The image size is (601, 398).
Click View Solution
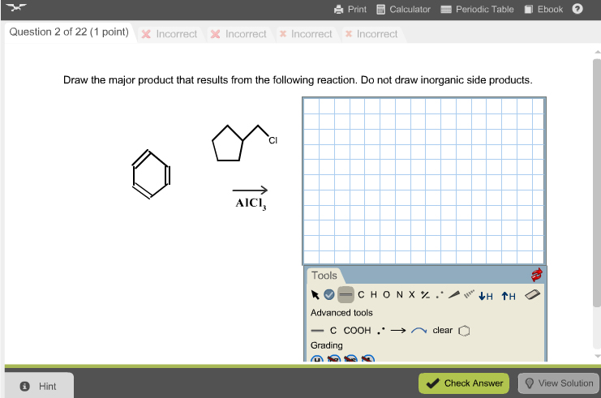pos(559,383)
